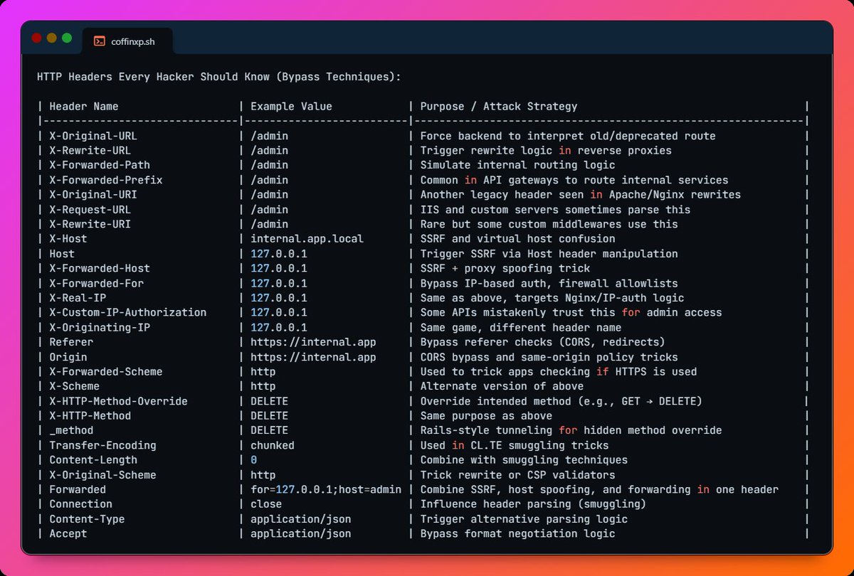Click the 'X-Real-IP' header name
This screenshot has height=576, width=854.
(x=78, y=298)
